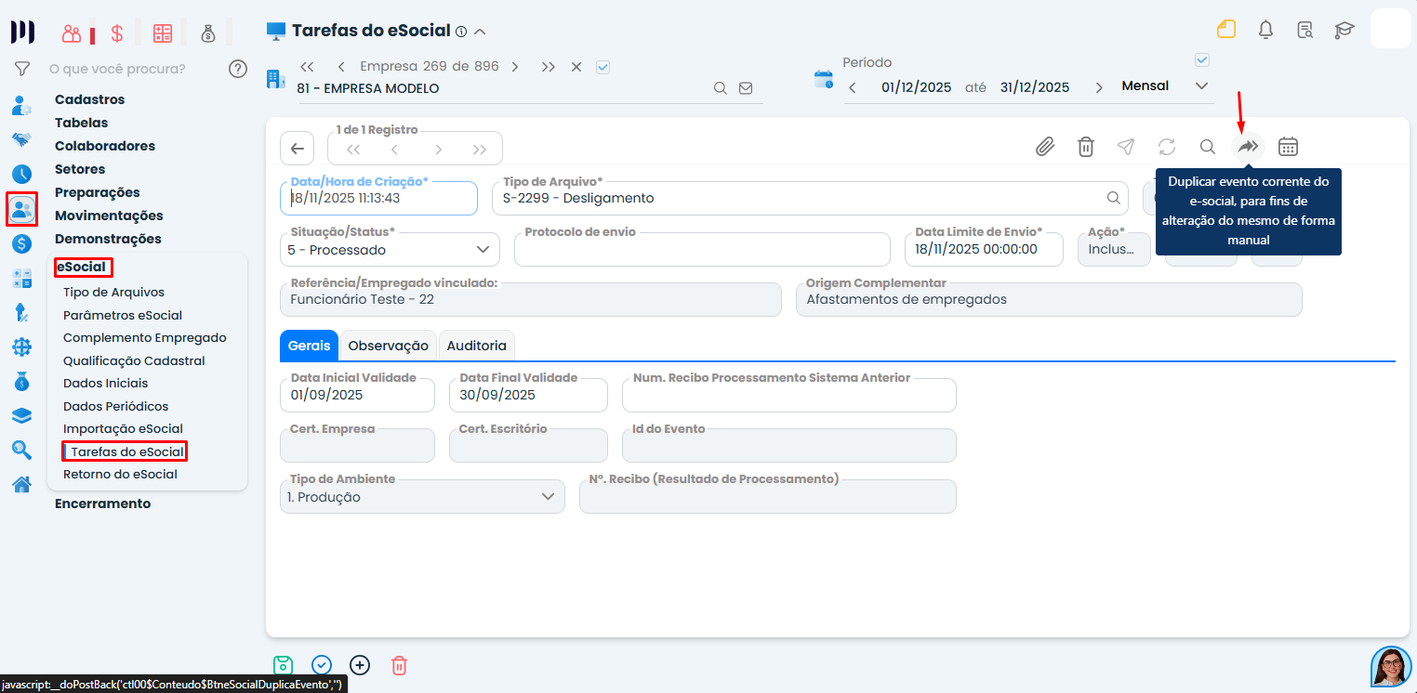The image size is (1417, 693).
Task: Click the attachment paperclip icon
Action: click(1045, 147)
